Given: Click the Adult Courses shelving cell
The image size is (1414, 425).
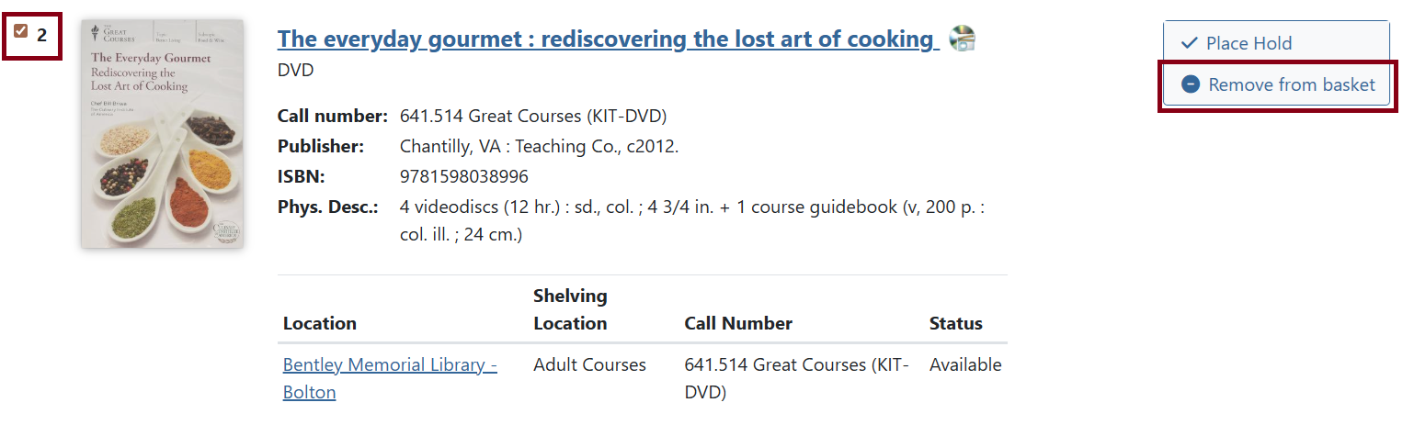Looking at the screenshot, I should pyautogui.click(x=589, y=364).
